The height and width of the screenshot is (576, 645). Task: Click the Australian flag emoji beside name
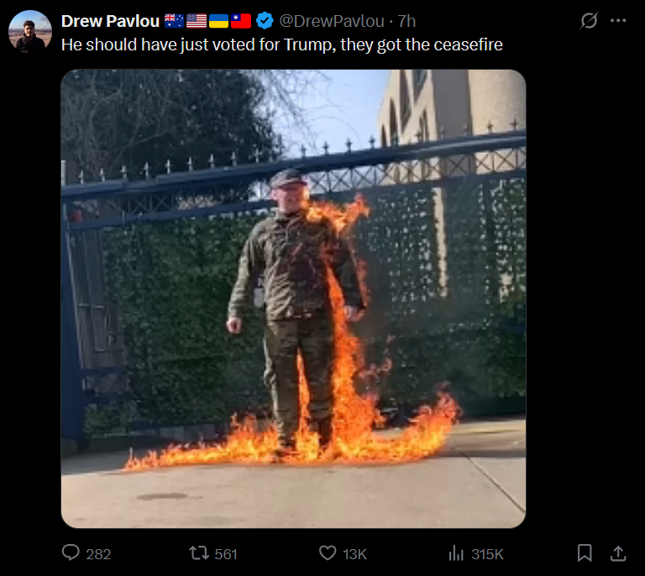coord(174,20)
